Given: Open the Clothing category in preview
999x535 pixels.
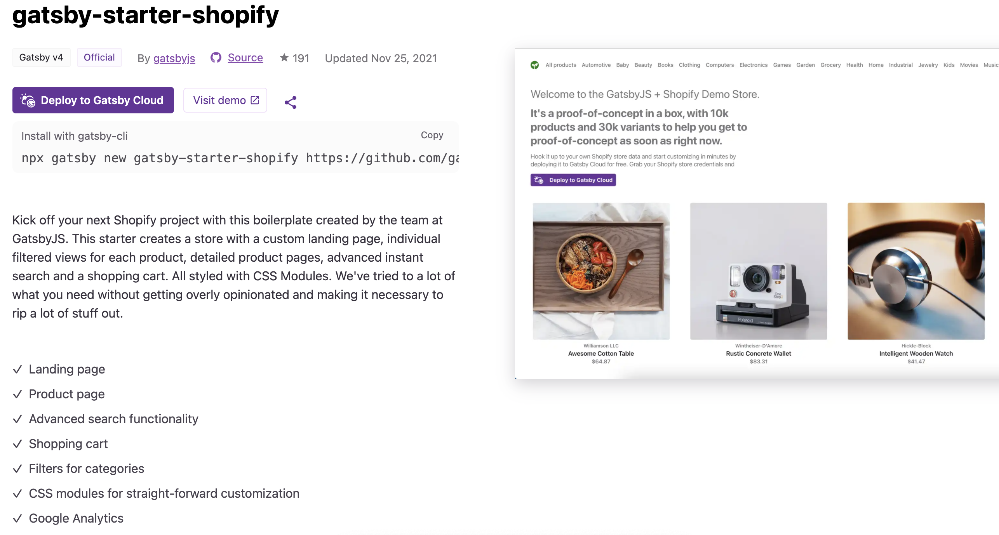Looking at the screenshot, I should pos(689,65).
